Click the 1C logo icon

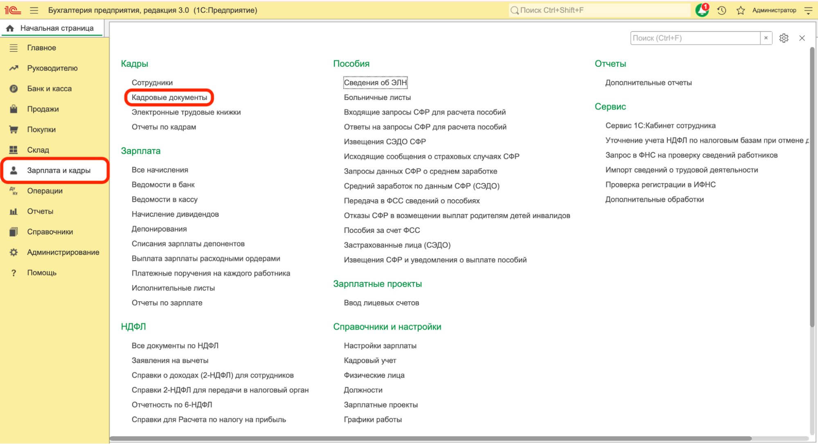[x=12, y=10]
